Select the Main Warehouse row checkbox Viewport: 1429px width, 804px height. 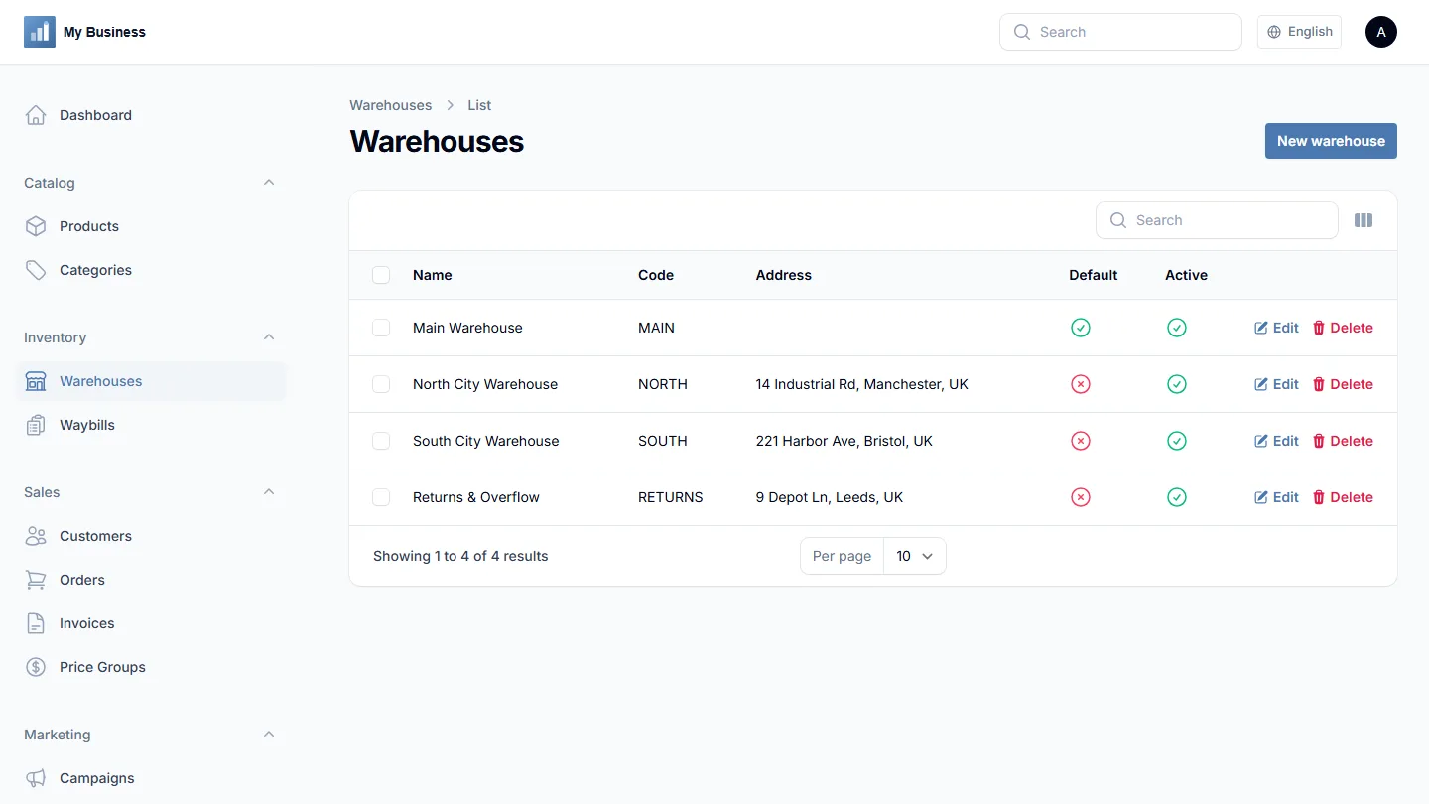pyautogui.click(x=381, y=328)
